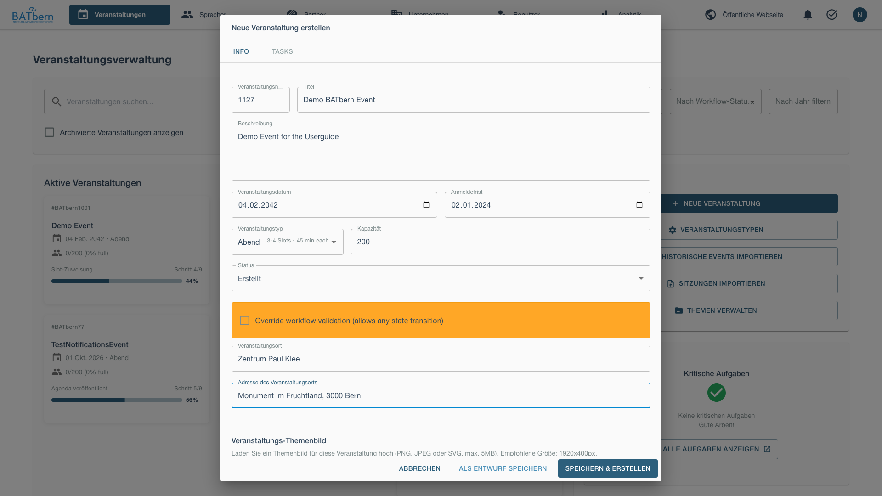Focus the Kapazität field showing 200
This screenshot has width=882, height=496.
500,242
